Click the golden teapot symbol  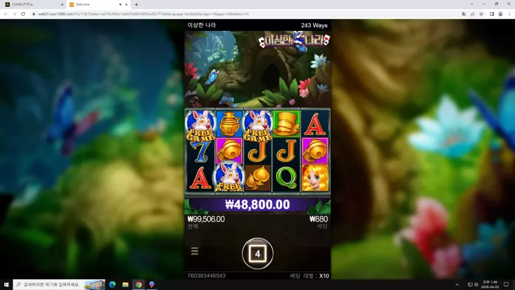coord(229,124)
